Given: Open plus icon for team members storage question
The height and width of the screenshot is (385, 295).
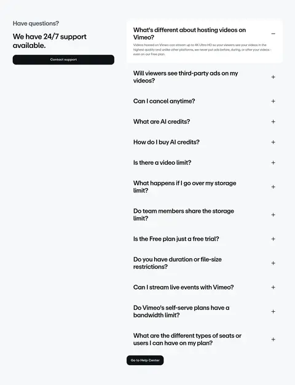Looking at the screenshot, I should tap(273, 215).
